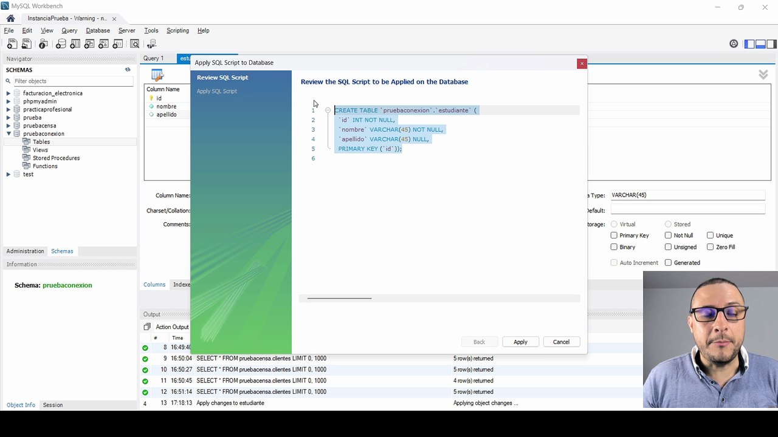Click the success status icon for row 12
The image size is (778, 437).
145,392
